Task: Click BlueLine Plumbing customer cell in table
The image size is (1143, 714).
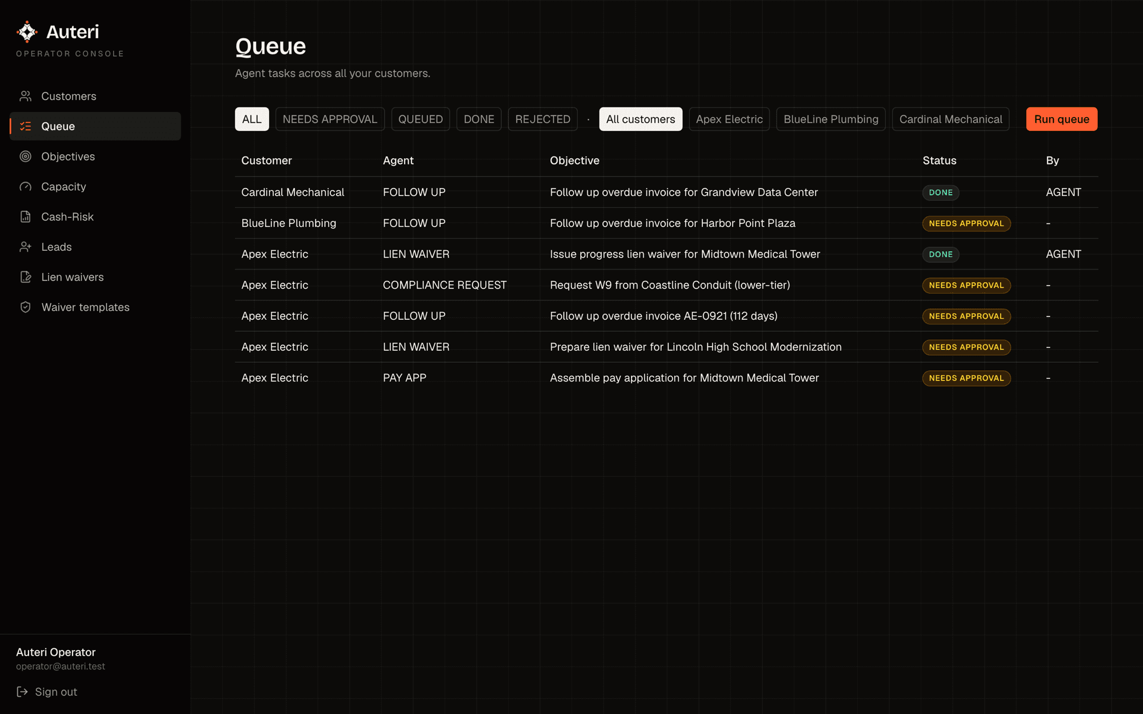Action: pos(289,223)
